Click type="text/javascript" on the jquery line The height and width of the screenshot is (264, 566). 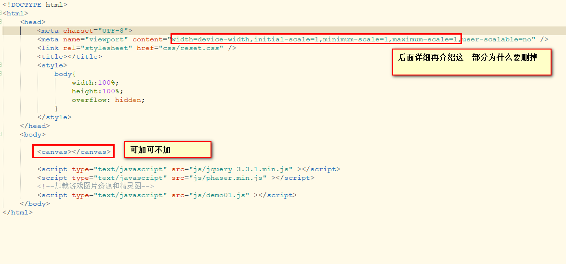tap(119, 169)
